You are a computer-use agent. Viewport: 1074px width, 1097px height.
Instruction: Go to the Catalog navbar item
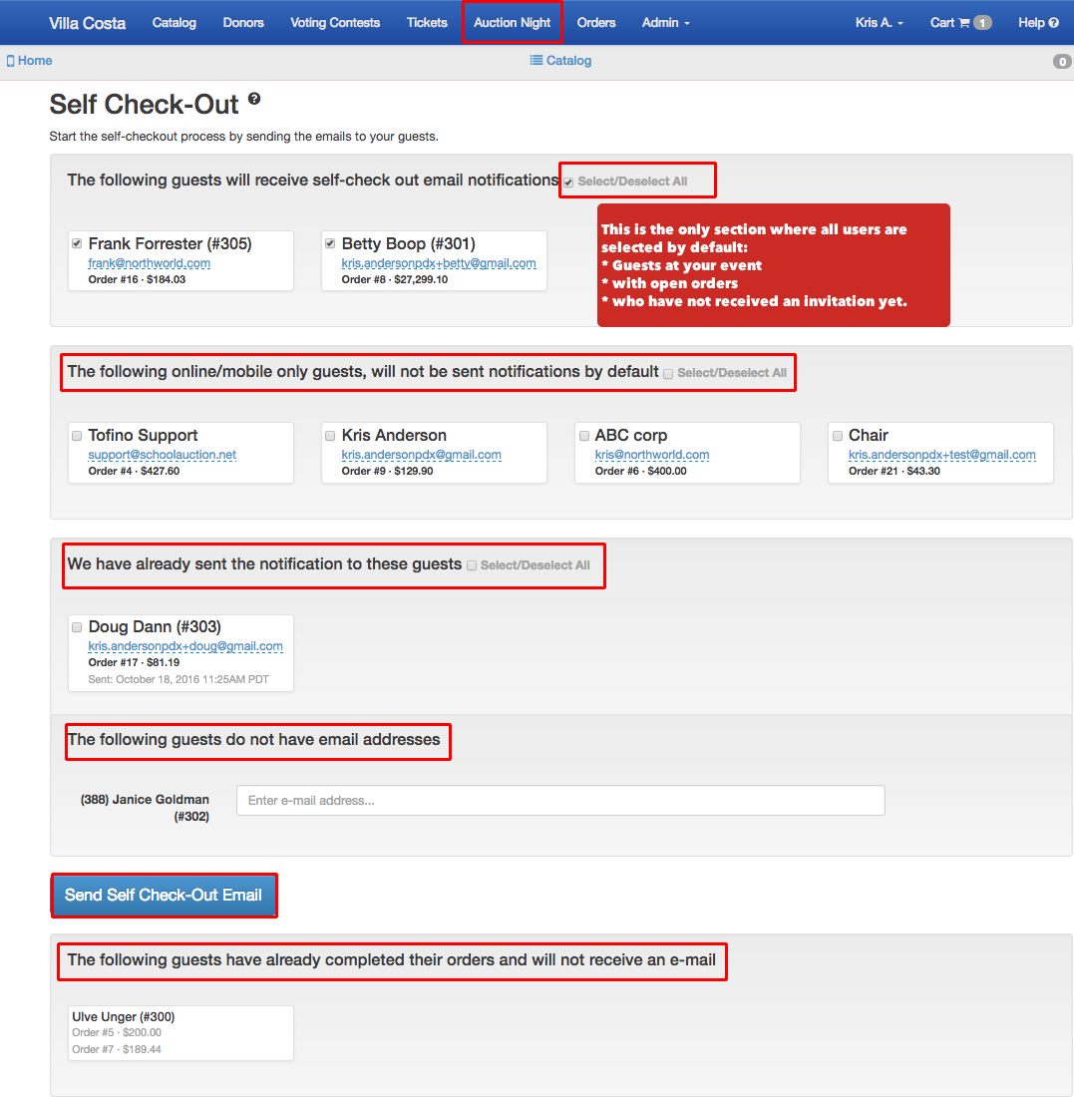(x=175, y=22)
